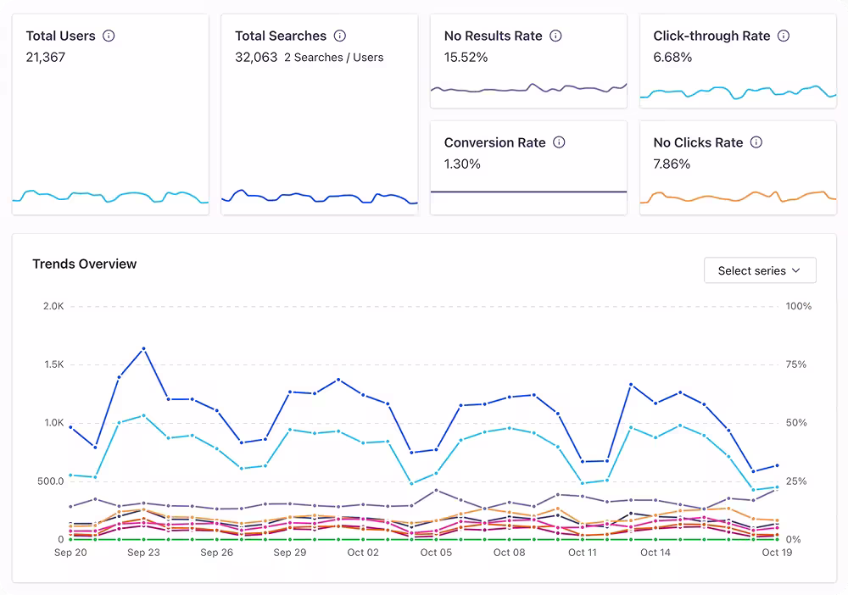
Task: Click the purple peak point near Oct 05
Action: [436, 490]
